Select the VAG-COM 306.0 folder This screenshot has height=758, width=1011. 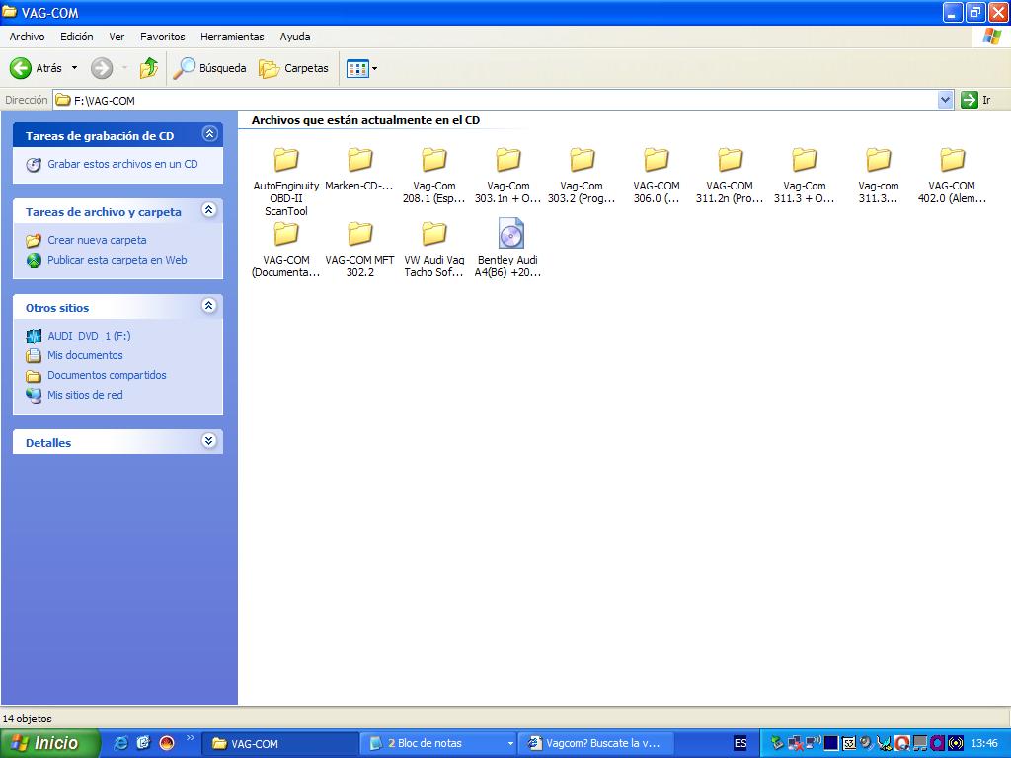pos(657,176)
